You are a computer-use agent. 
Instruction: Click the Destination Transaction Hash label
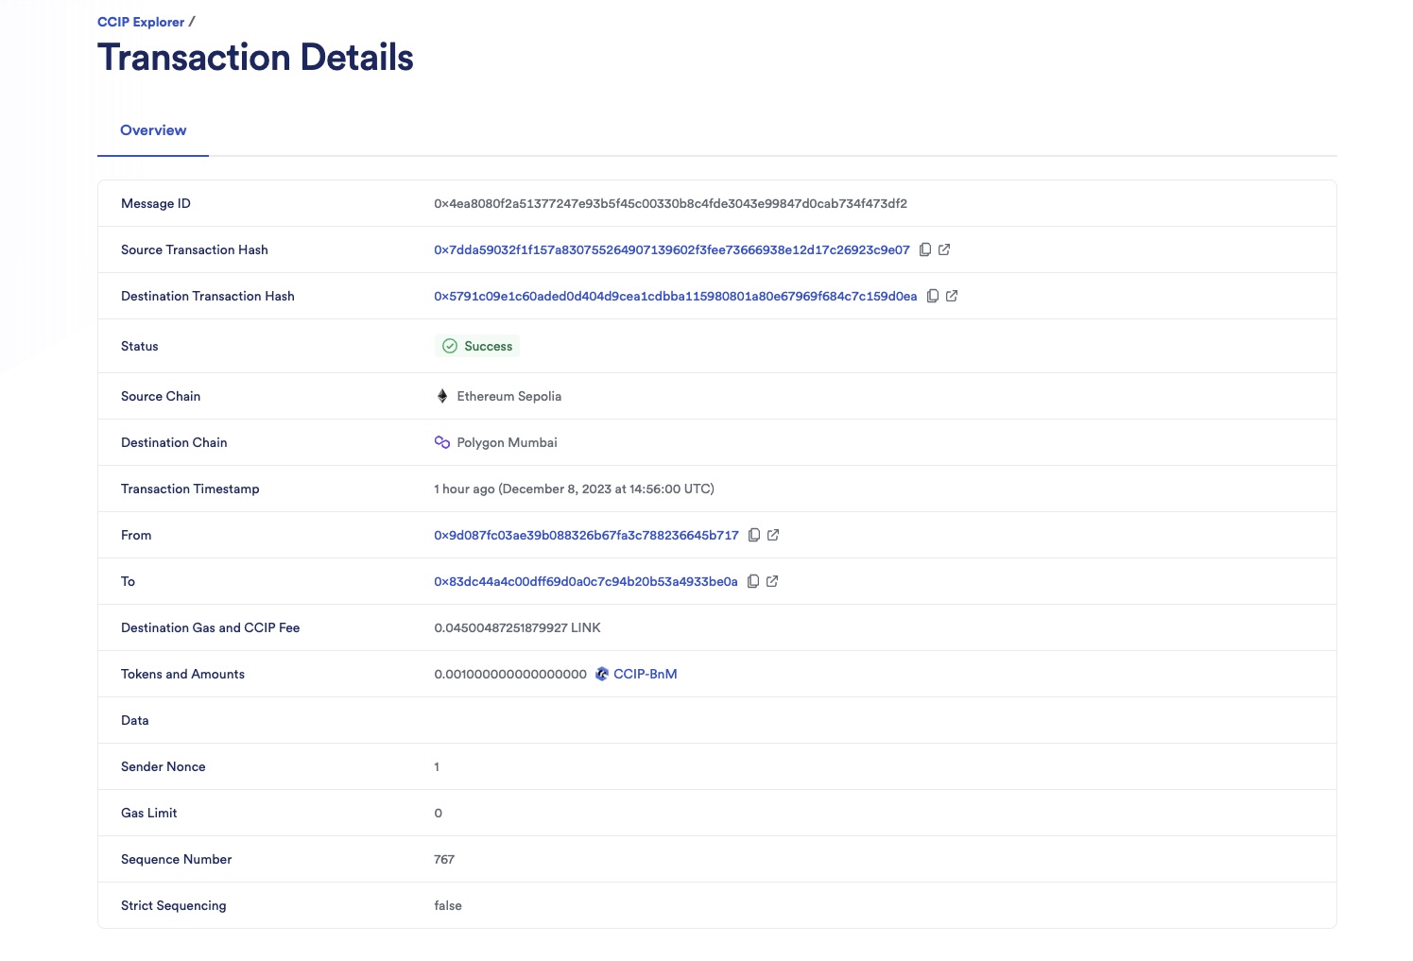click(208, 296)
